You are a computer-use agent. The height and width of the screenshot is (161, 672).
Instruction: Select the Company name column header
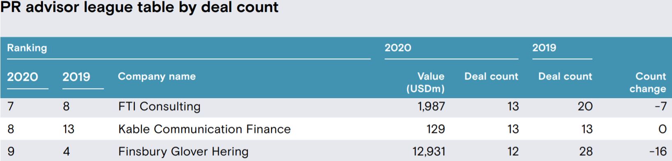coord(157,76)
